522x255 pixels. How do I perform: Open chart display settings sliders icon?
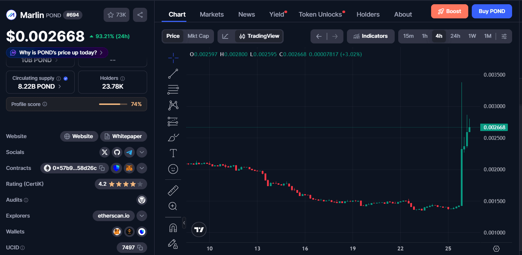(504, 36)
